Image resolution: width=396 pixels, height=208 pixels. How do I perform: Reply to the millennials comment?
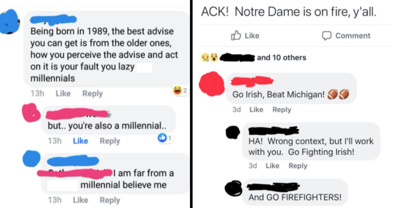(92, 93)
